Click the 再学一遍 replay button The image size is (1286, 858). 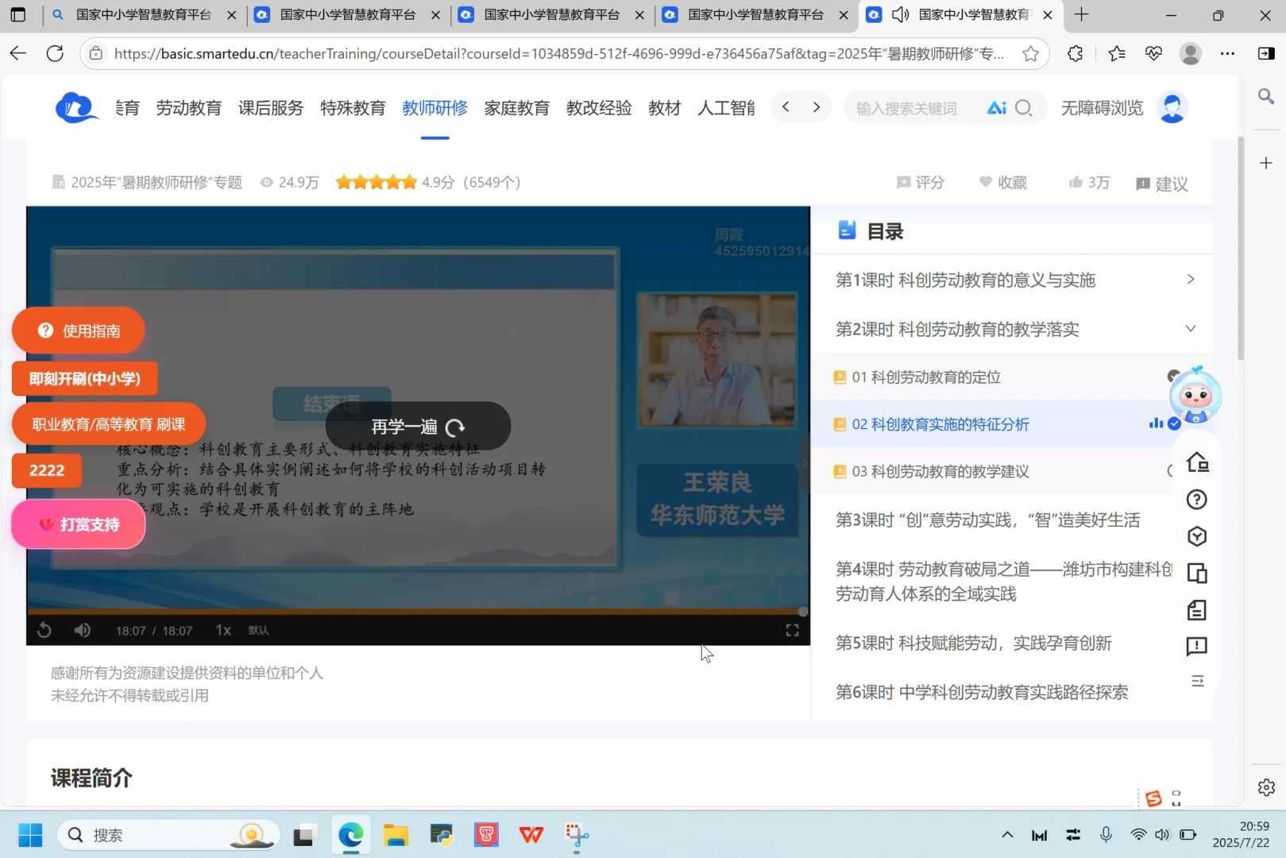click(416, 426)
